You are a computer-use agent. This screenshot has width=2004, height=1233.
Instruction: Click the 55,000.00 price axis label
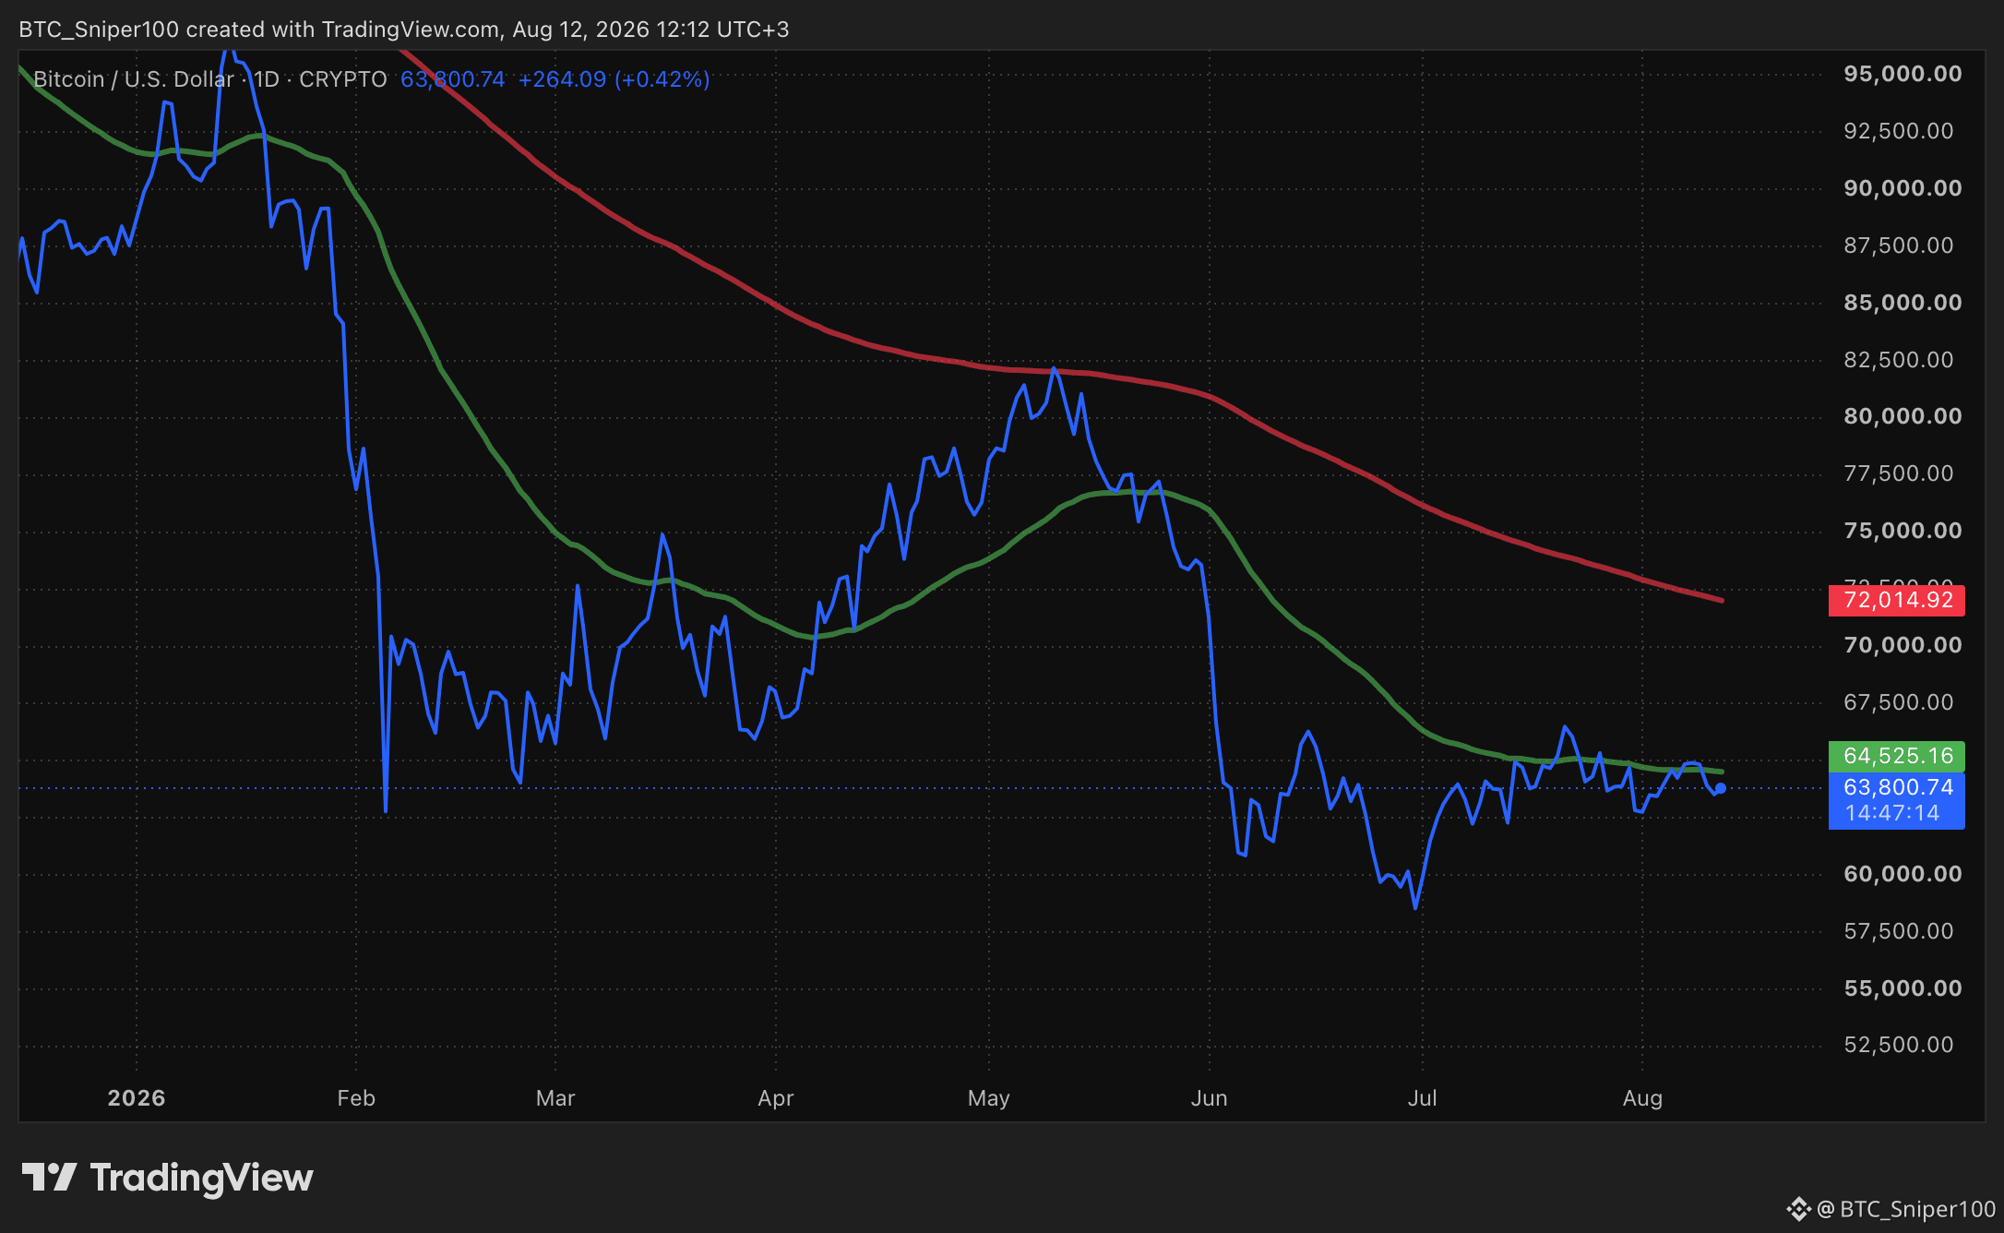point(1903,988)
